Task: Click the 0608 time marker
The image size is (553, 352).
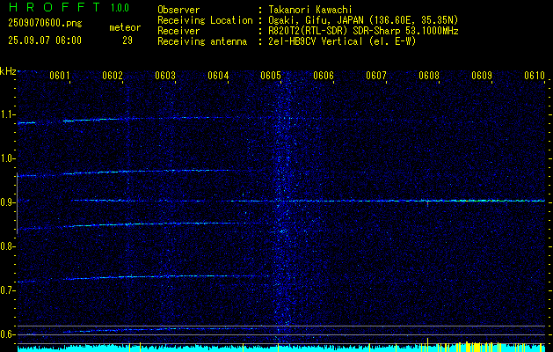Action: click(429, 75)
